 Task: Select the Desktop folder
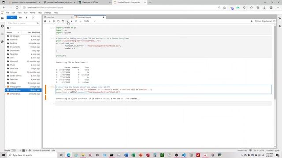tap(23, 43)
